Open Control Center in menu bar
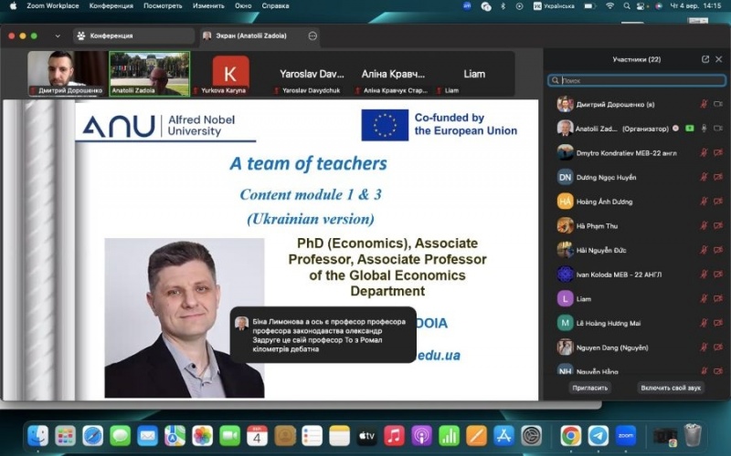731x456 pixels. point(641,6)
